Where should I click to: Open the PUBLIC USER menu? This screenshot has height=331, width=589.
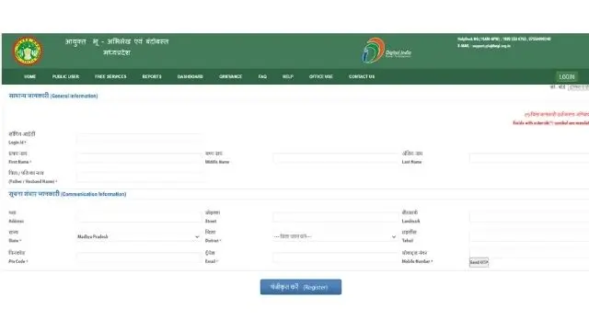[x=65, y=76]
